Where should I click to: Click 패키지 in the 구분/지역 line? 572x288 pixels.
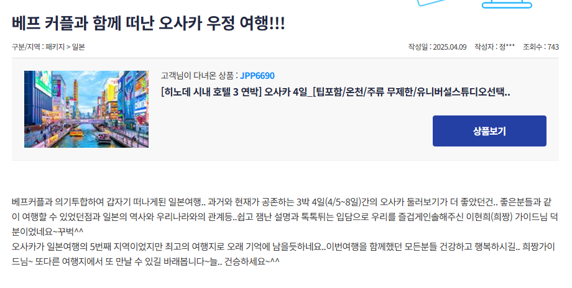[x=55, y=47]
